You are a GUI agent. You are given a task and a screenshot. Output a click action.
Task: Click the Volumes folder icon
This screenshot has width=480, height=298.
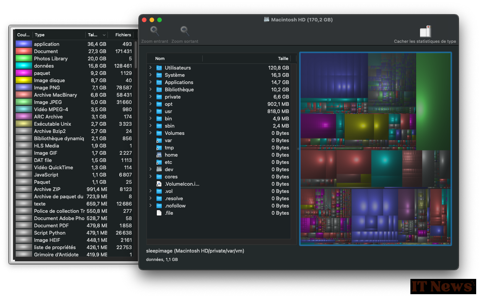pos(159,133)
